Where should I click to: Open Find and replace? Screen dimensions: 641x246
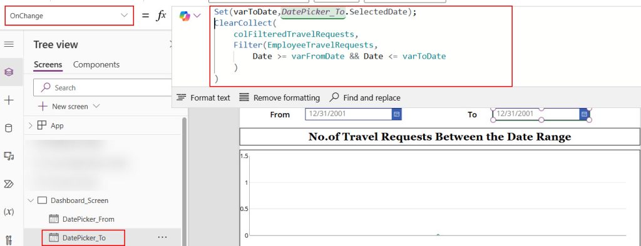click(365, 97)
